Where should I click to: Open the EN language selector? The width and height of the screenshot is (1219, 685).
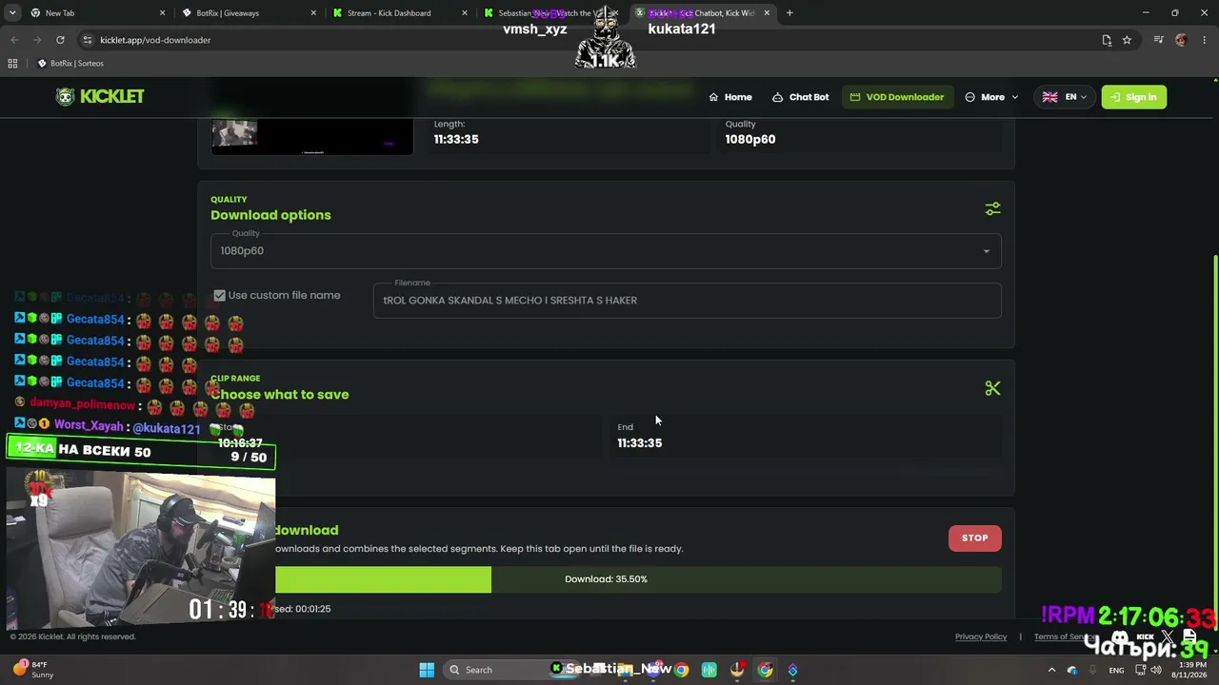[1064, 97]
